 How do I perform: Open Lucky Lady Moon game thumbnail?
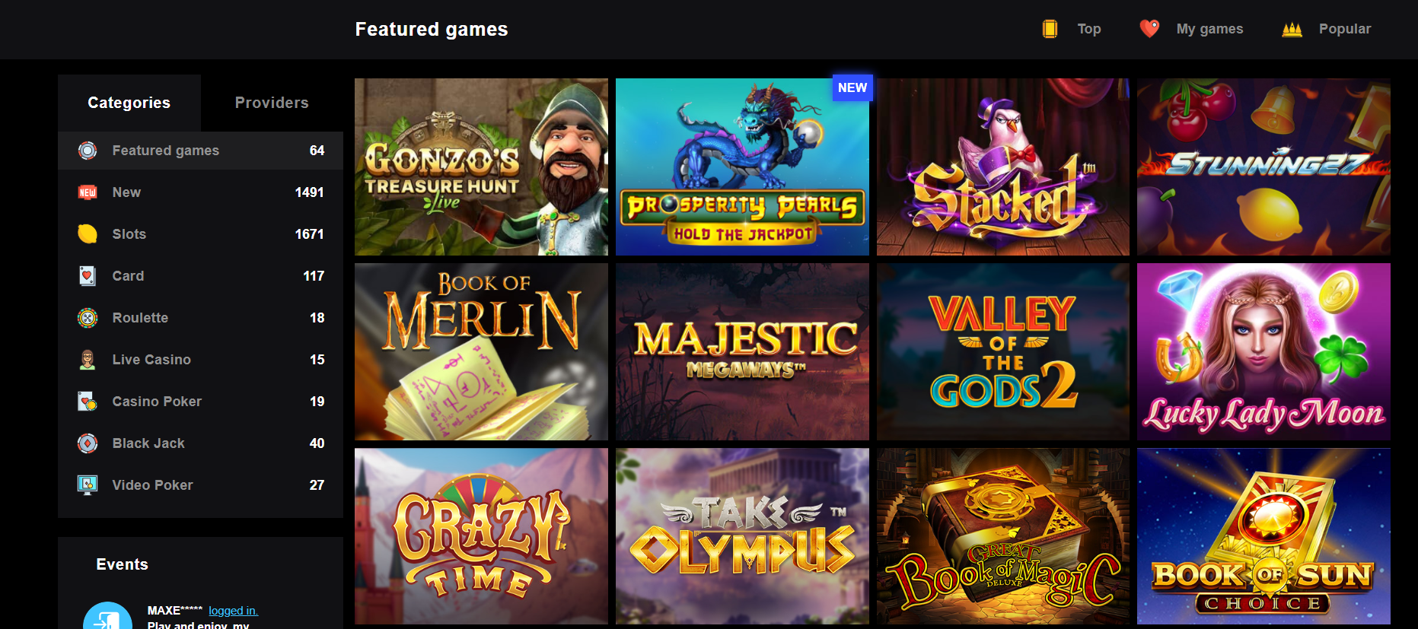coord(1263,351)
